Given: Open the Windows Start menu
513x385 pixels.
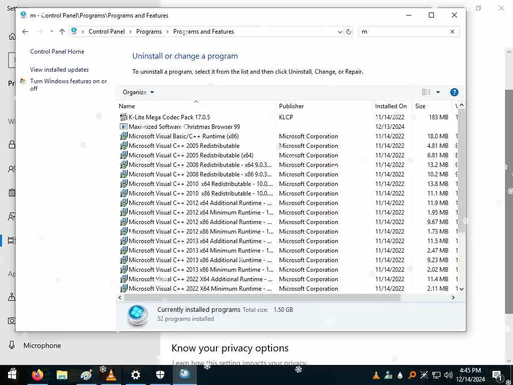Looking at the screenshot, I should pyautogui.click(x=12, y=375).
